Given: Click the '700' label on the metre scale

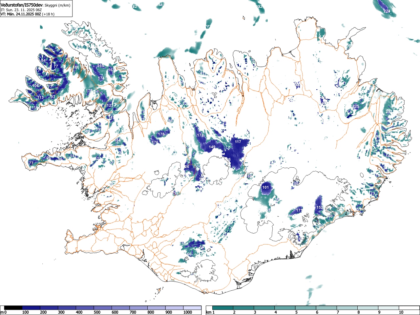Looking at the screenshot, I should tap(133, 312).
